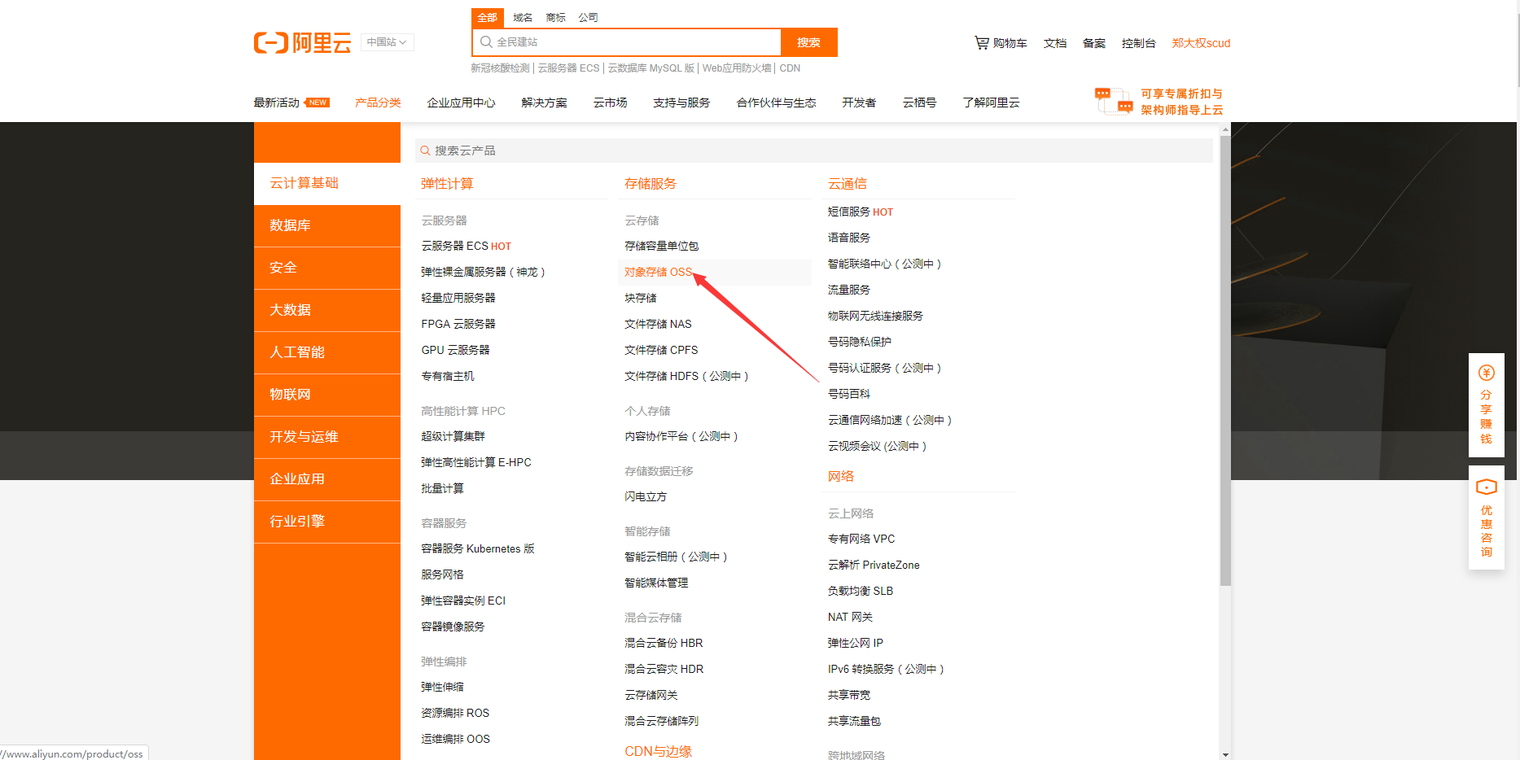
Task: Switch to the 商标 search tab
Action: [x=554, y=16]
